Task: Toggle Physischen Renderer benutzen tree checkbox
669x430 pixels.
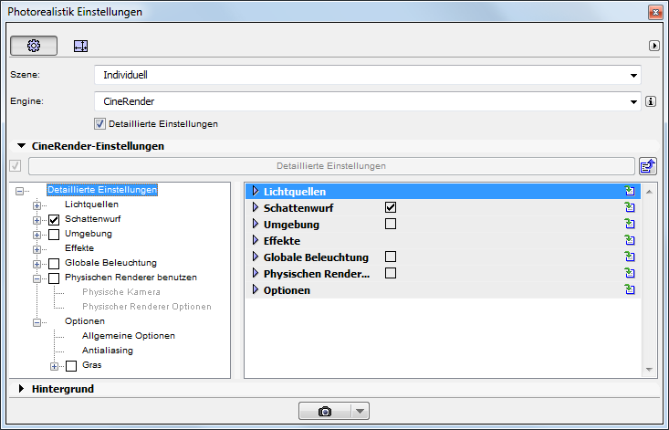Action: click(x=54, y=278)
